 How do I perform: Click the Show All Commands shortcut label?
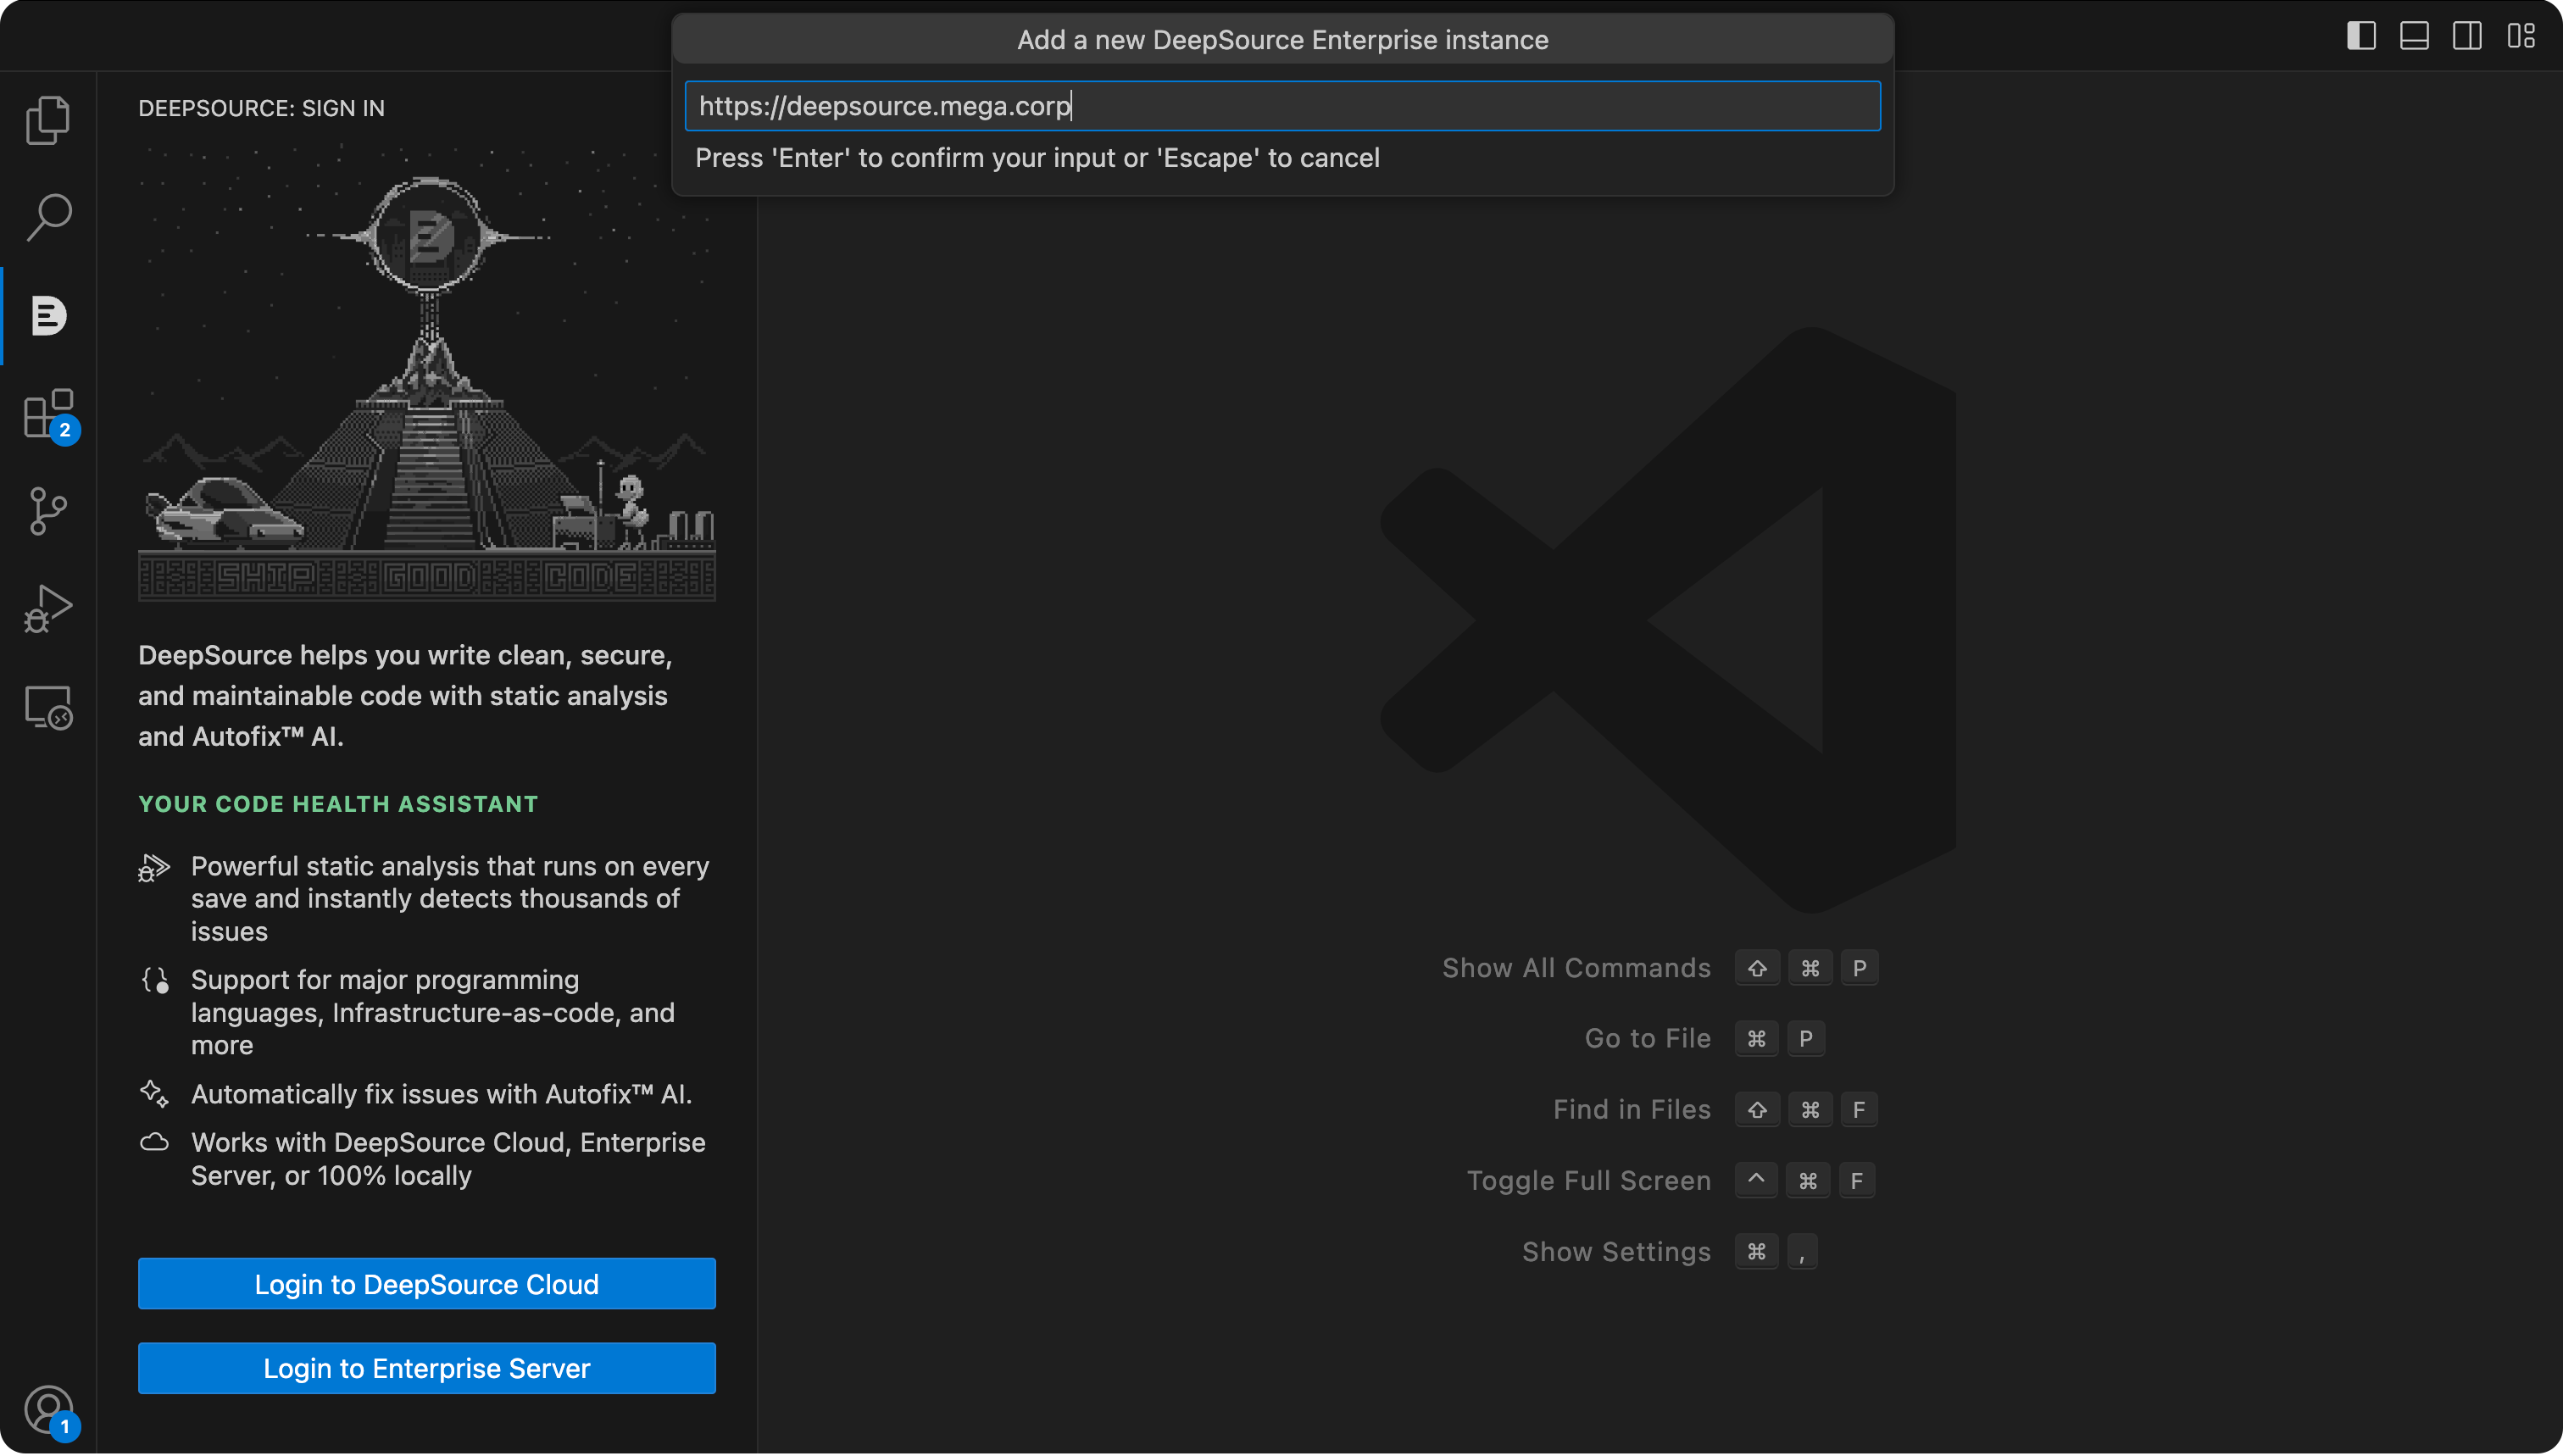coord(1576,968)
